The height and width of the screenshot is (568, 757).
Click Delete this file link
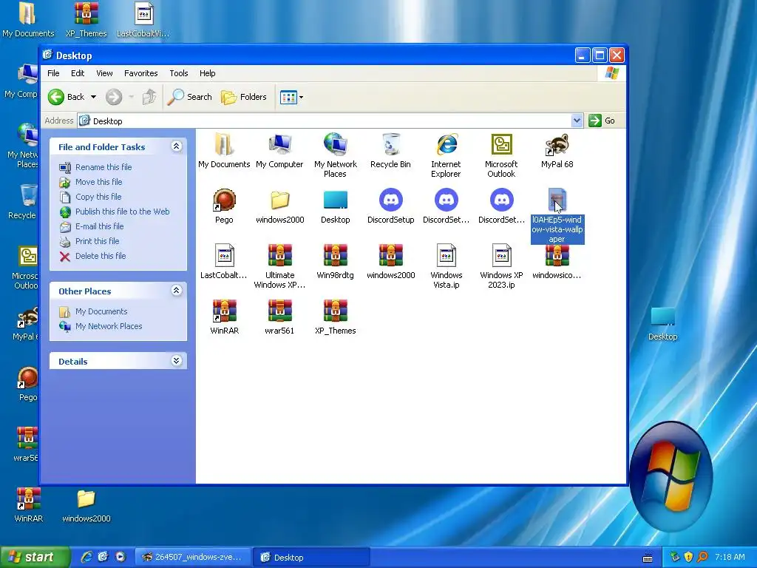101,256
